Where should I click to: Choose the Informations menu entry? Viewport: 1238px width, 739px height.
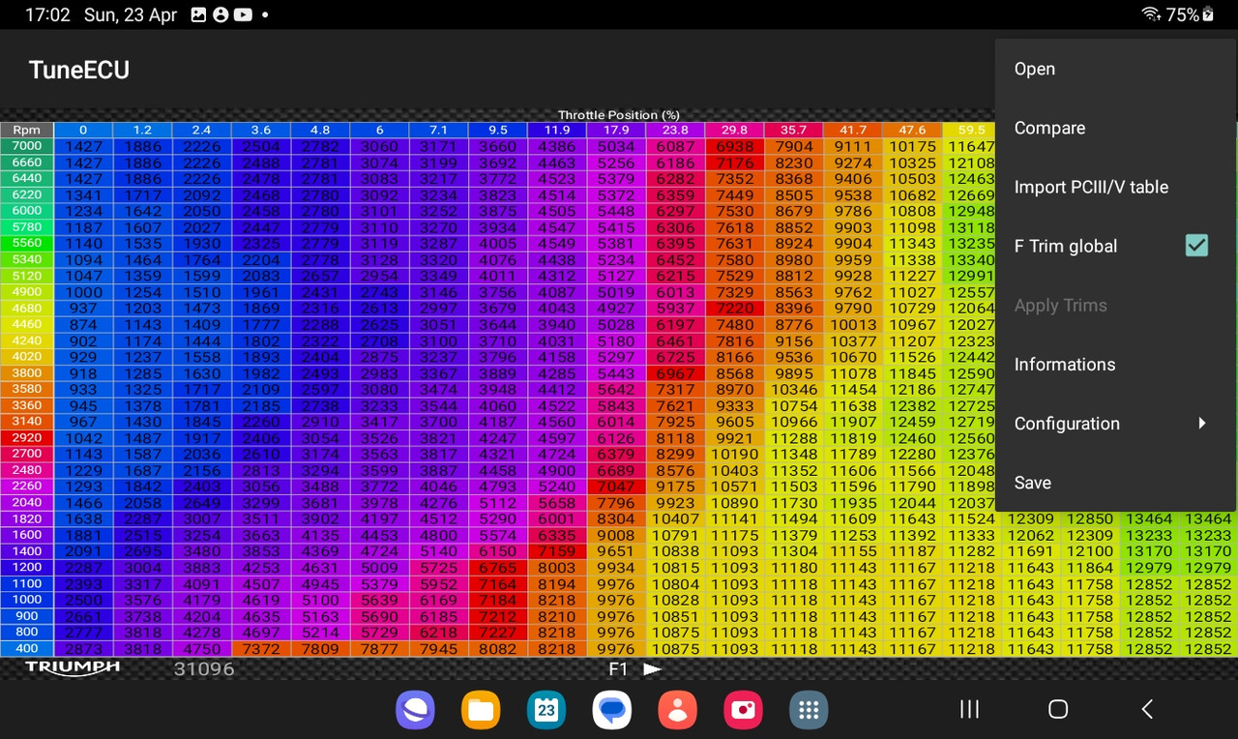pos(1065,364)
